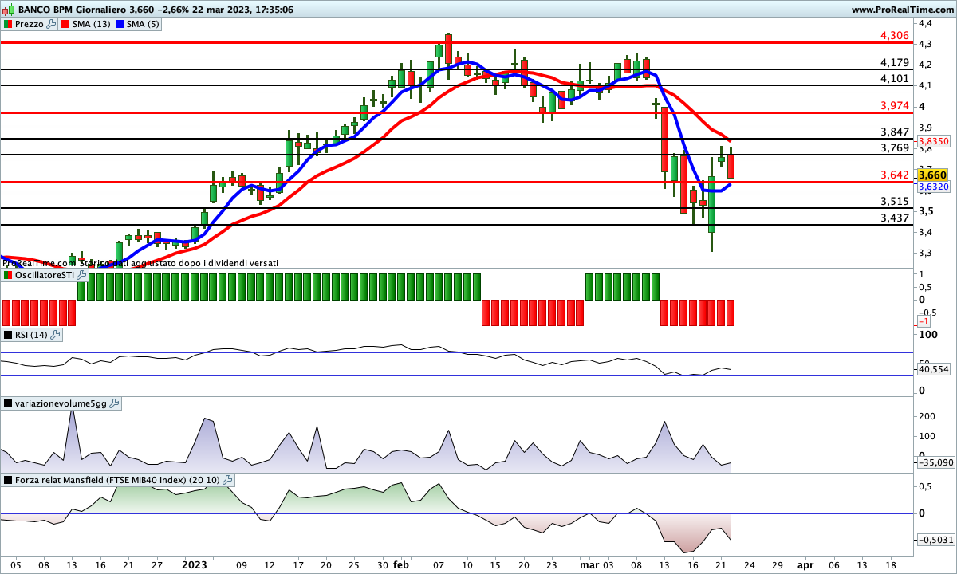Click the blue SMA (5) color swatch

120,24
